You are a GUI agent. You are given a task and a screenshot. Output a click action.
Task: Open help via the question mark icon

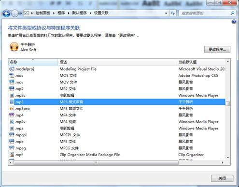pos(234,22)
